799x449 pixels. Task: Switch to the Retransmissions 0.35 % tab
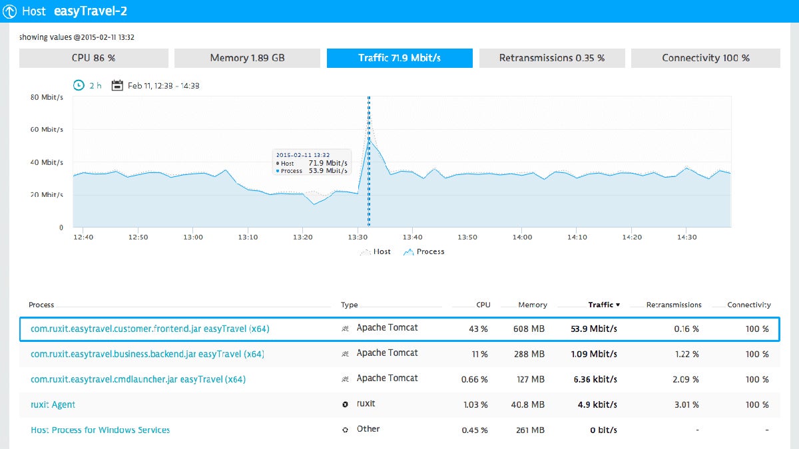point(552,58)
